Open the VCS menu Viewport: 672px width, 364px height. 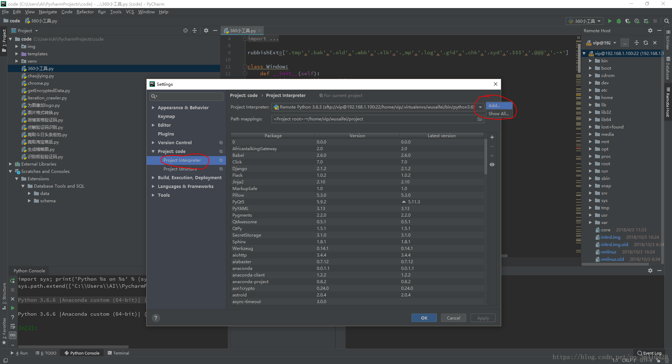click(130, 12)
